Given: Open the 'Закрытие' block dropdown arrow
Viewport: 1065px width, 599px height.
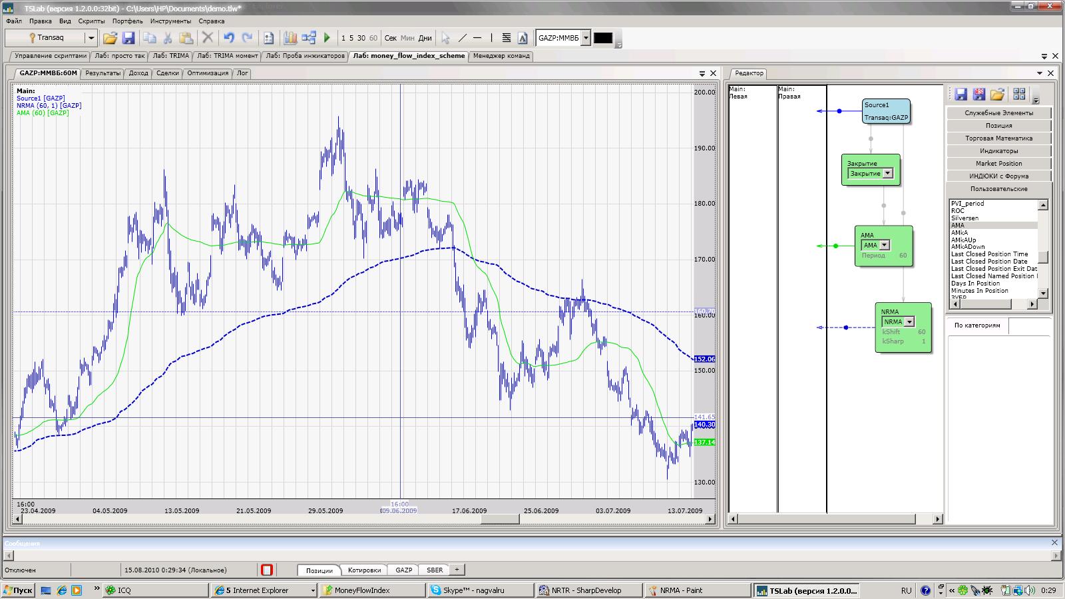Looking at the screenshot, I should [887, 174].
